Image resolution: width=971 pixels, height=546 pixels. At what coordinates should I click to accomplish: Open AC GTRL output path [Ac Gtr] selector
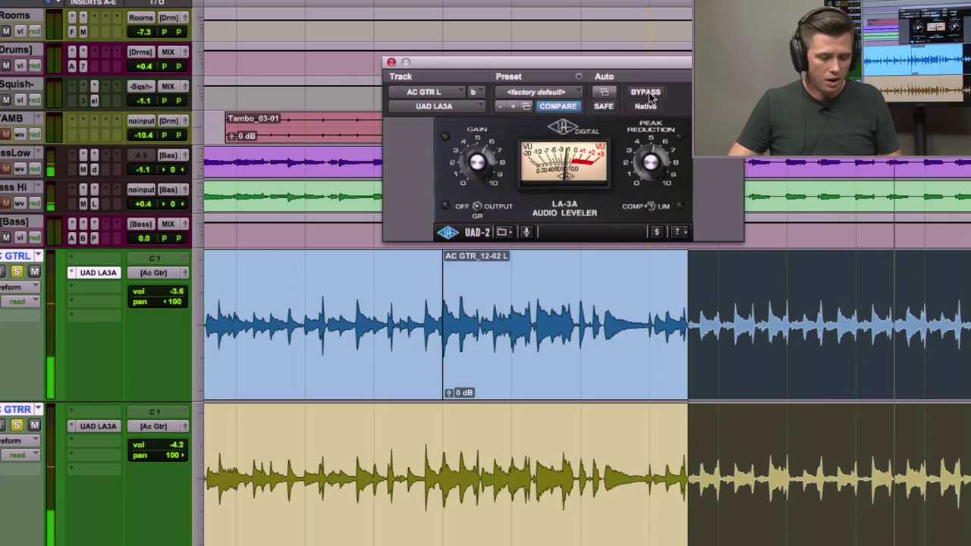click(154, 272)
